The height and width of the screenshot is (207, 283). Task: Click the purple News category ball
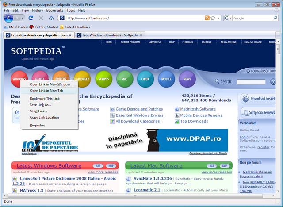point(187,79)
